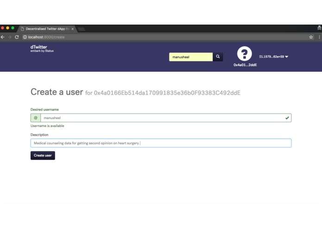Viewport: 322px width, 229px height.
Task: Click the "embark by Status" subtitle
Action: click(42, 51)
